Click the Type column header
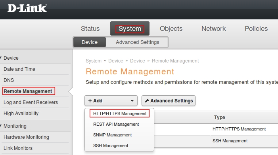Image resolution: width=278 pixels, height=155 pixels. (219, 117)
